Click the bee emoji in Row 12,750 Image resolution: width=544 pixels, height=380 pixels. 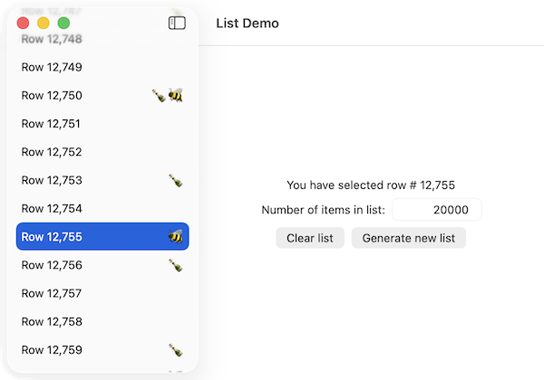[175, 95]
